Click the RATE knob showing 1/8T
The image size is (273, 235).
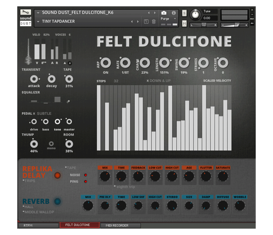pyautogui.click(x=125, y=63)
